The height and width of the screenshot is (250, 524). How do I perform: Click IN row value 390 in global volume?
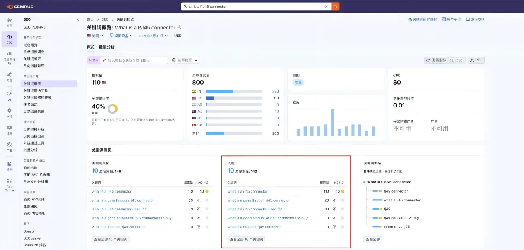pos(275,91)
